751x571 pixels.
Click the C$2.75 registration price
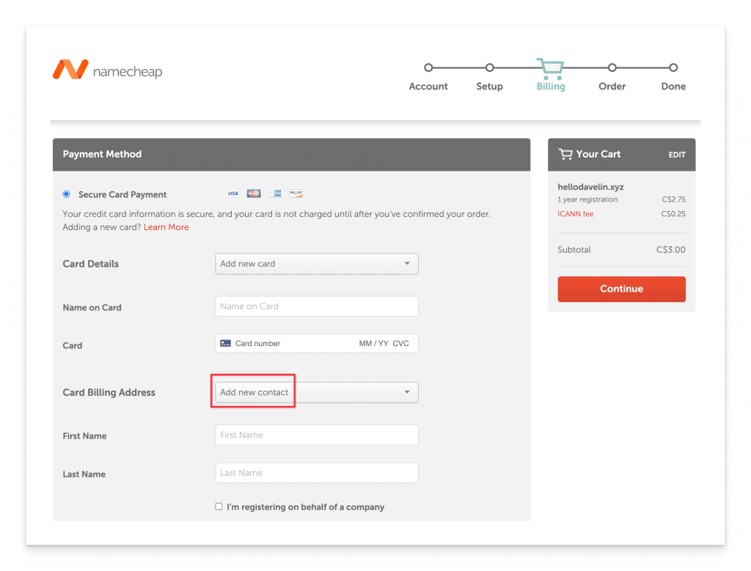[673, 199]
